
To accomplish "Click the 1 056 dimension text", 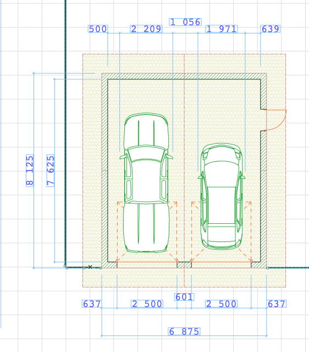I will [185, 22].
